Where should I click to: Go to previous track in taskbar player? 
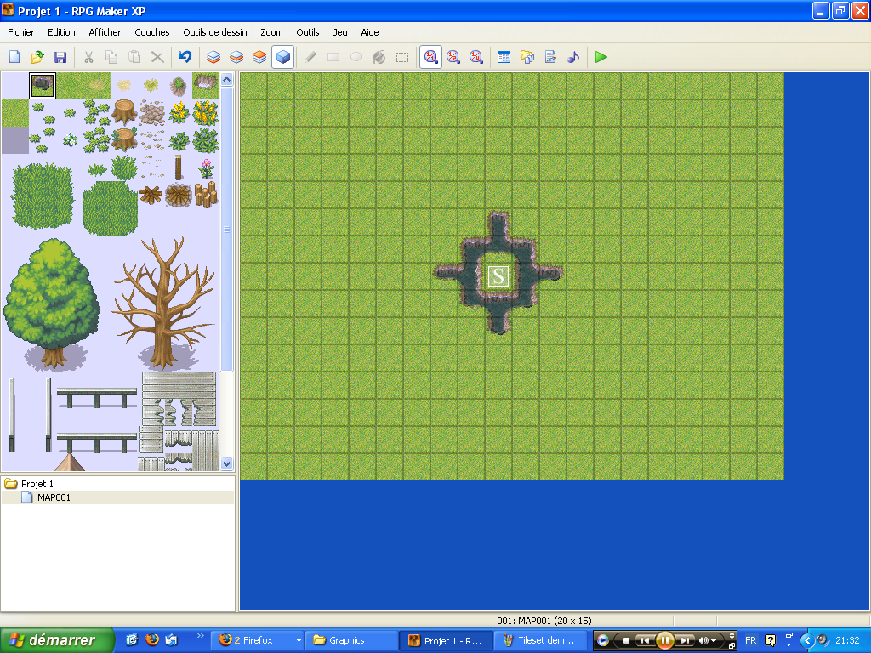pyautogui.click(x=645, y=640)
